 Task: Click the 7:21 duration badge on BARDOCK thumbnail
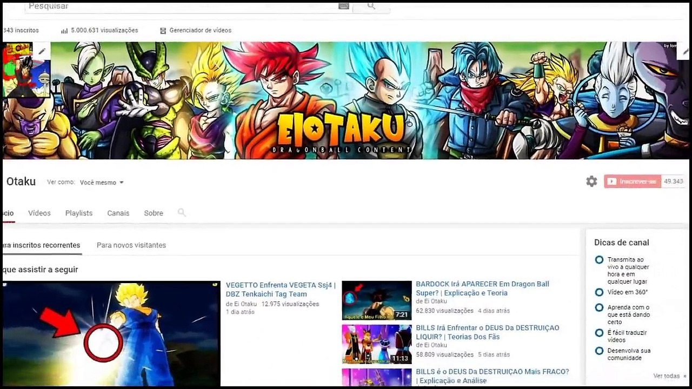click(x=401, y=314)
